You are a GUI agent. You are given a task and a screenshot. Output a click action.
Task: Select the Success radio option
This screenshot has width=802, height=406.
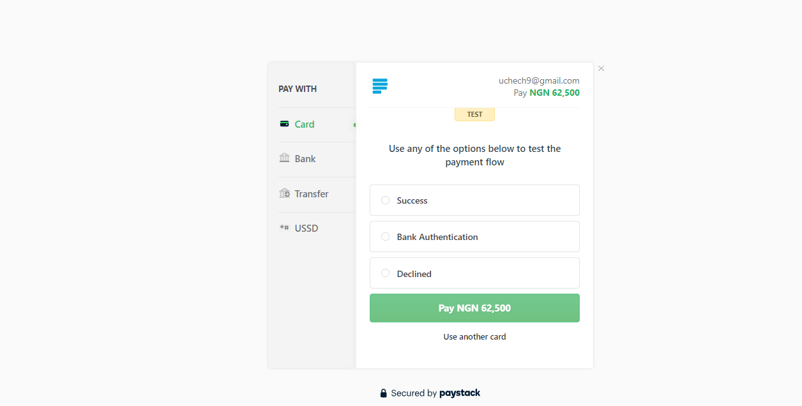pyautogui.click(x=386, y=200)
